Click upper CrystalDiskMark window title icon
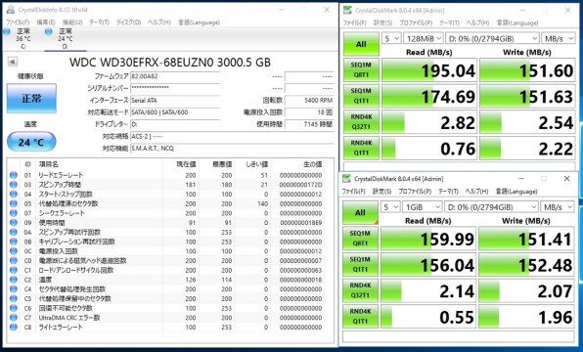 pos(347,10)
